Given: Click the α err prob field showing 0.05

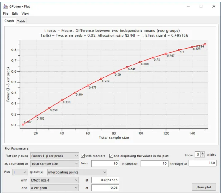Looking at the screenshot, I should 105,188.
